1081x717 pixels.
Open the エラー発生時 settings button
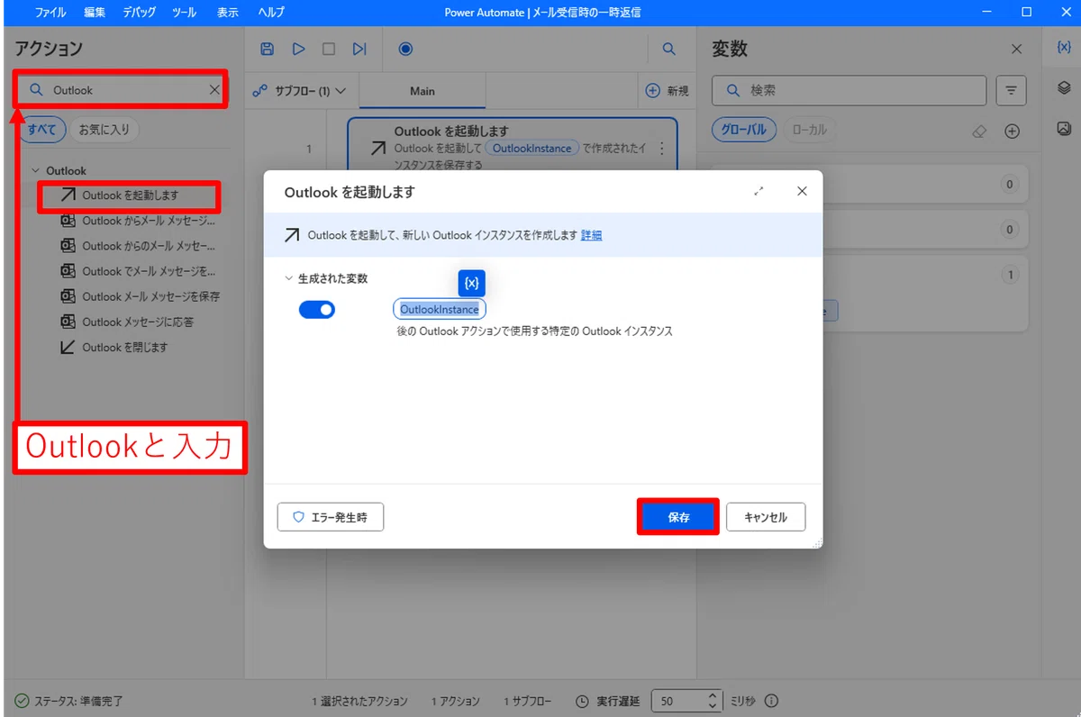(331, 517)
